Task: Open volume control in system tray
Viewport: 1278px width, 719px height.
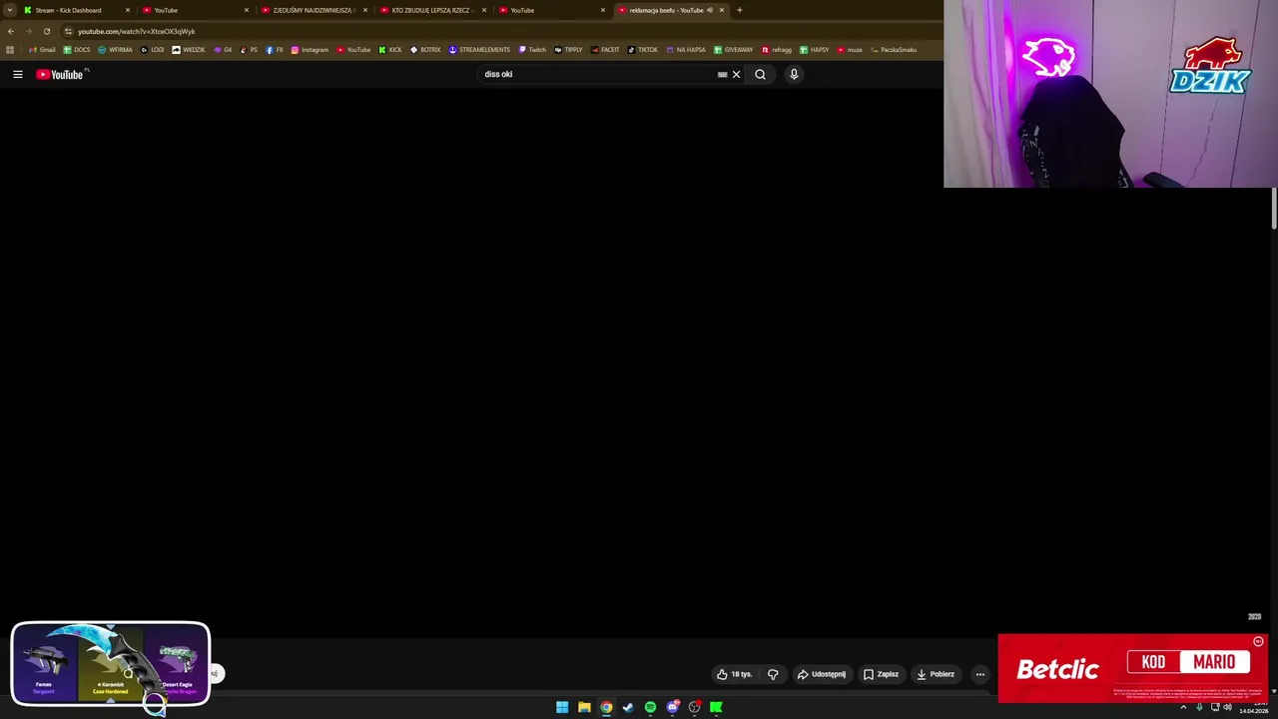Action: 1227,707
